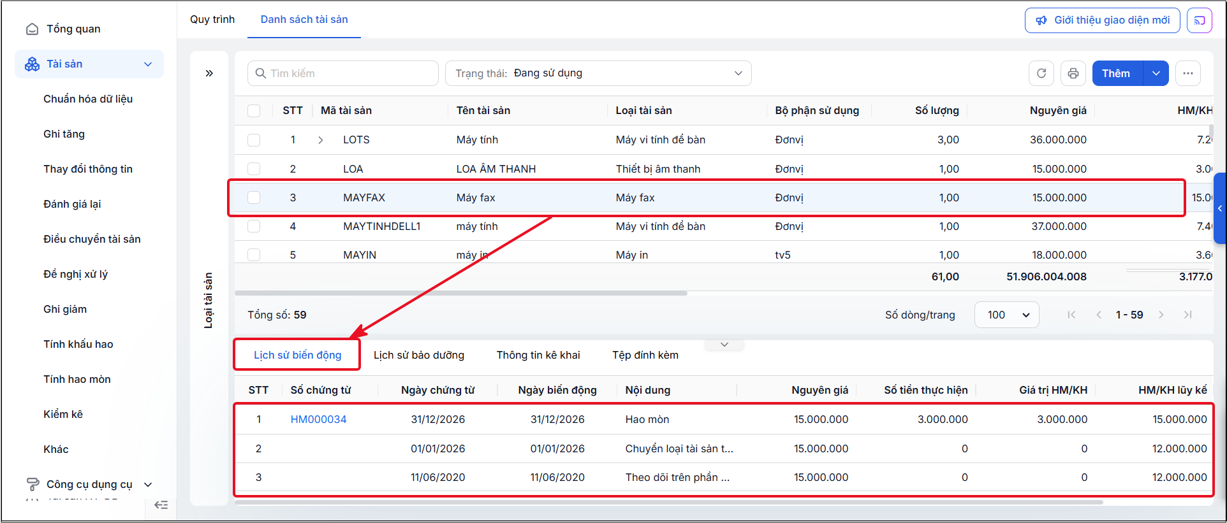The width and height of the screenshot is (1227, 523).
Task: Select the LOA ÂM THANH asset name
Action: (x=496, y=169)
